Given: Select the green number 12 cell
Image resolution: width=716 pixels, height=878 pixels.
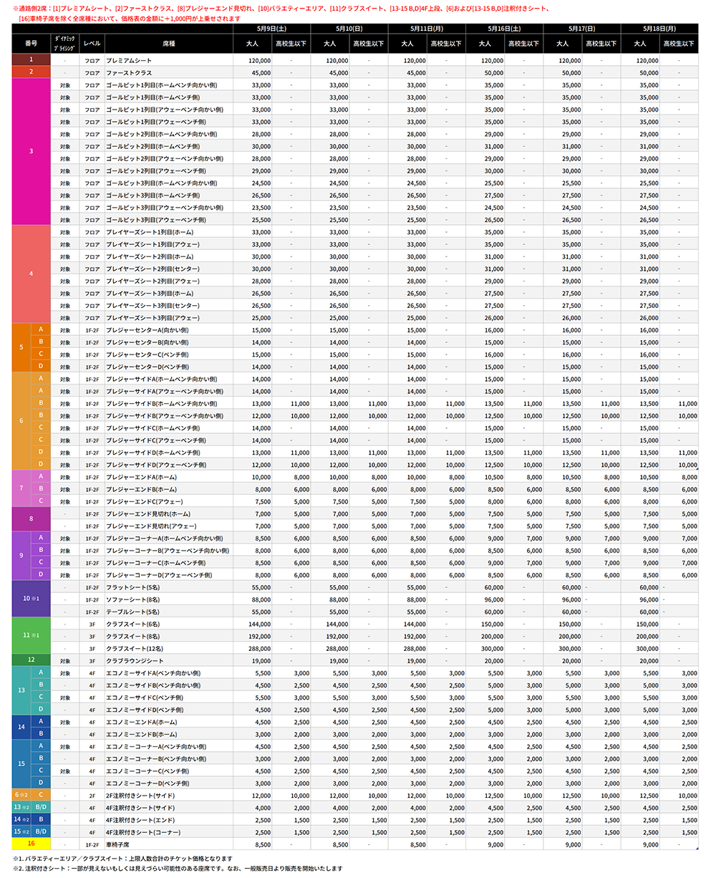Looking at the screenshot, I should [x=31, y=660].
